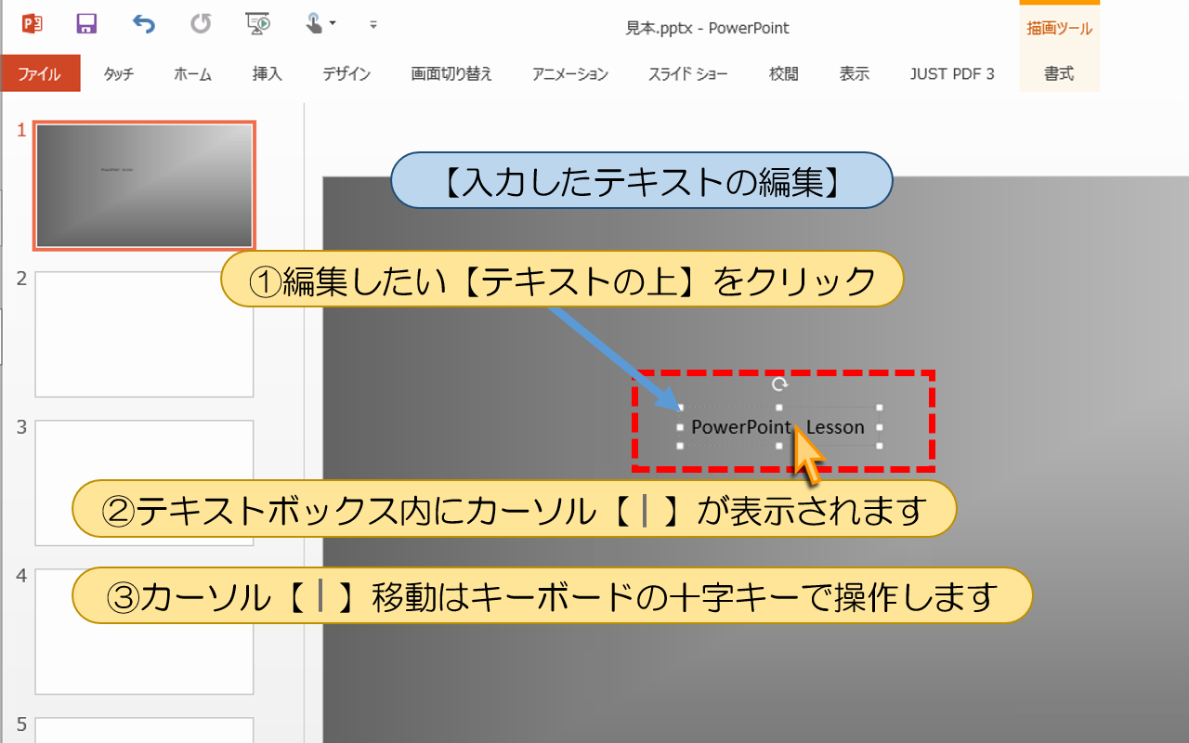This screenshot has width=1189, height=743.
Task: Expand the Customize Quick Access Toolbar arrow
Action: [x=373, y=25]
